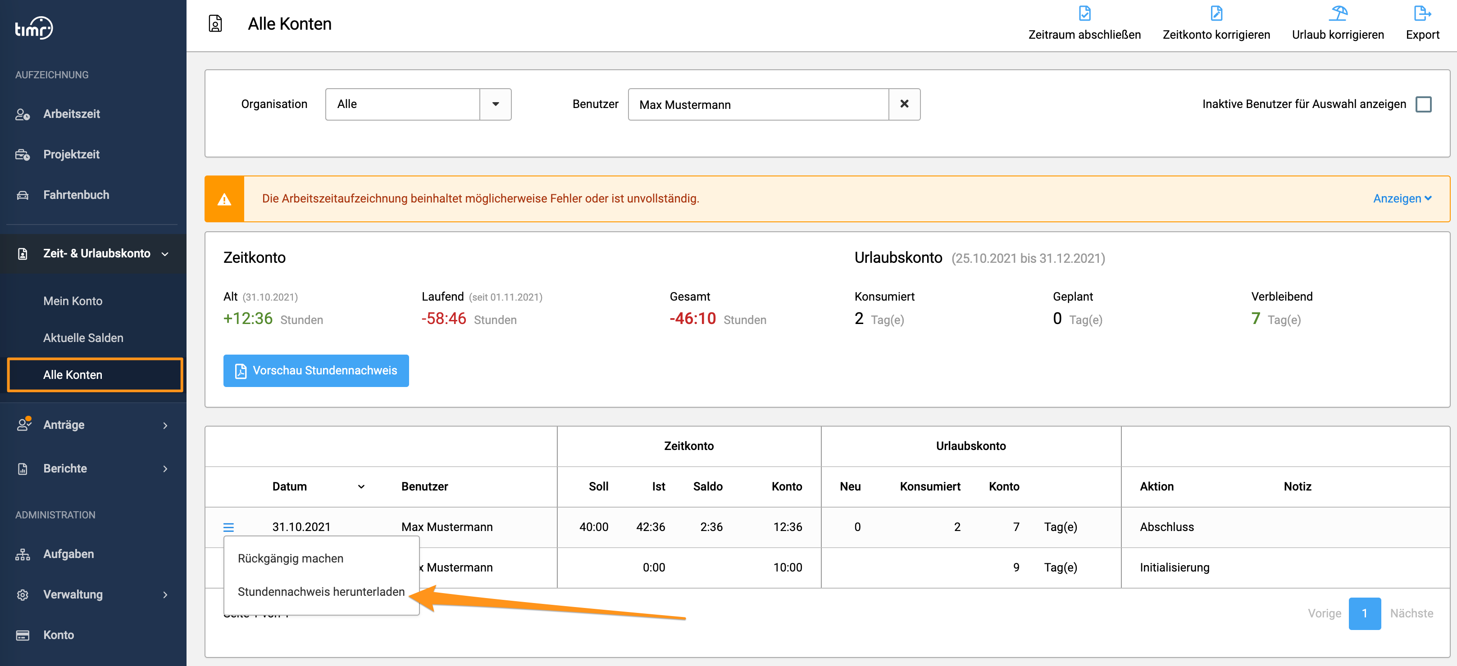Click Gesamt value -46:10
Image resolution: width=1457 pixels, height=666 pixels.
(692, 319)
